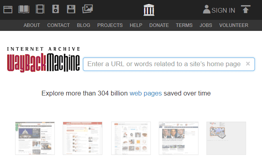Open the Texts book icon
Screen dimensions: 262x166
click(24, 9)
